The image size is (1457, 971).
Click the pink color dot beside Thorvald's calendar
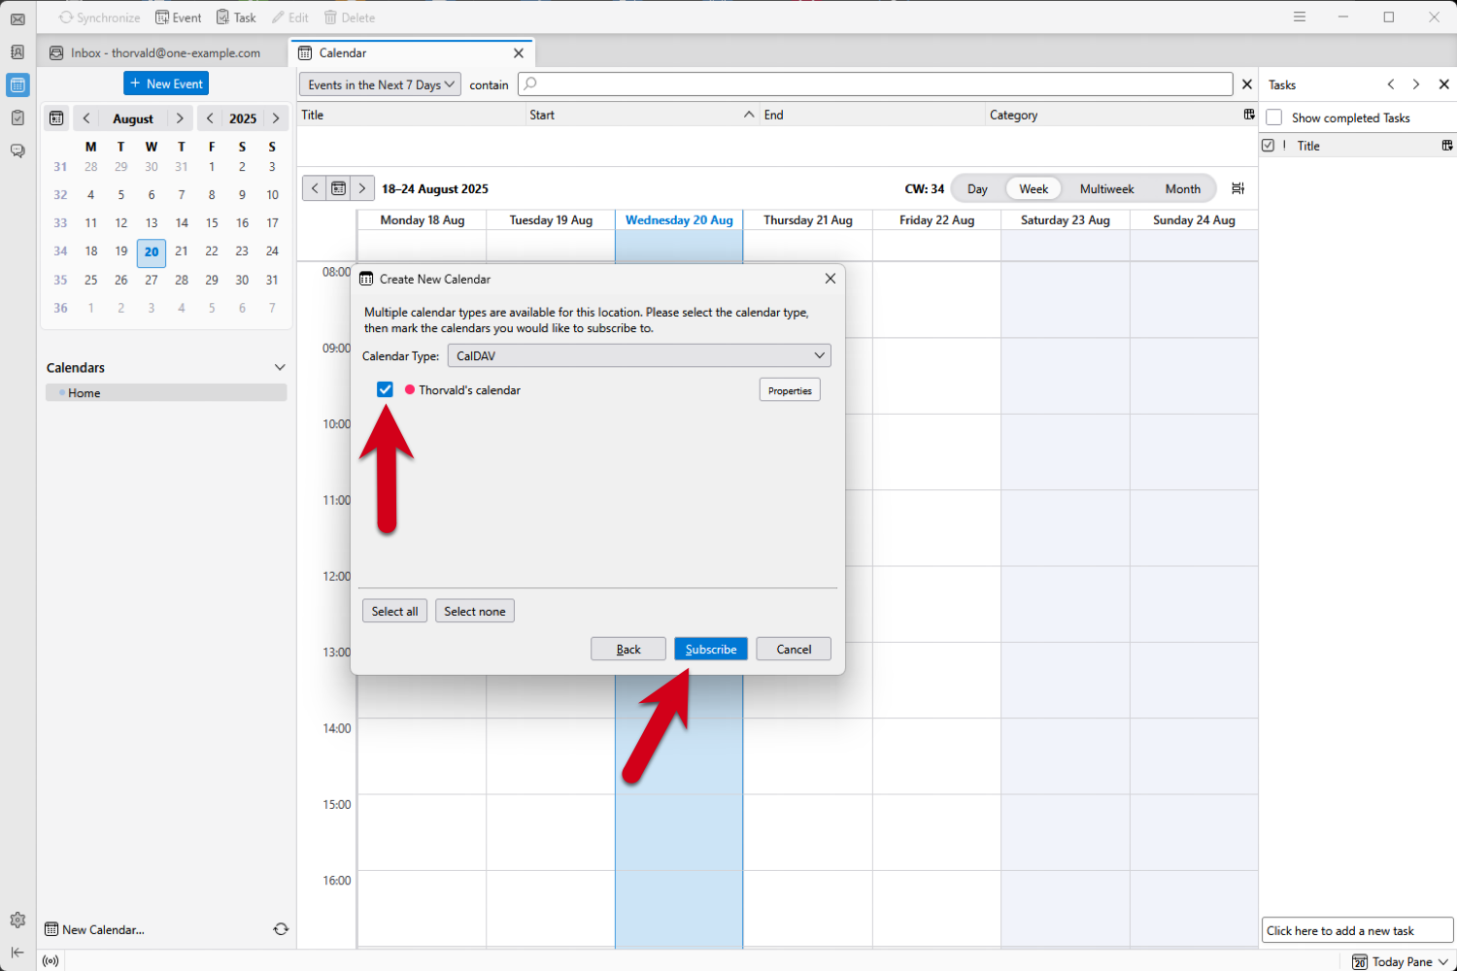(408, 388)
